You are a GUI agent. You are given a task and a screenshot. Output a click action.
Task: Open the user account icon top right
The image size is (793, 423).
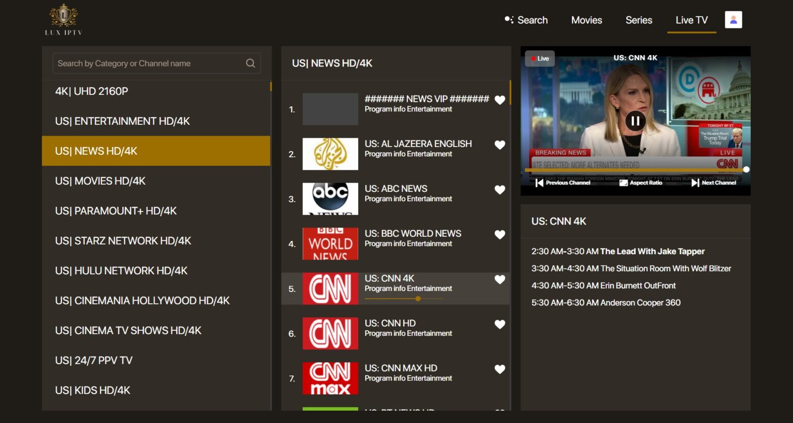click(733, 19)
